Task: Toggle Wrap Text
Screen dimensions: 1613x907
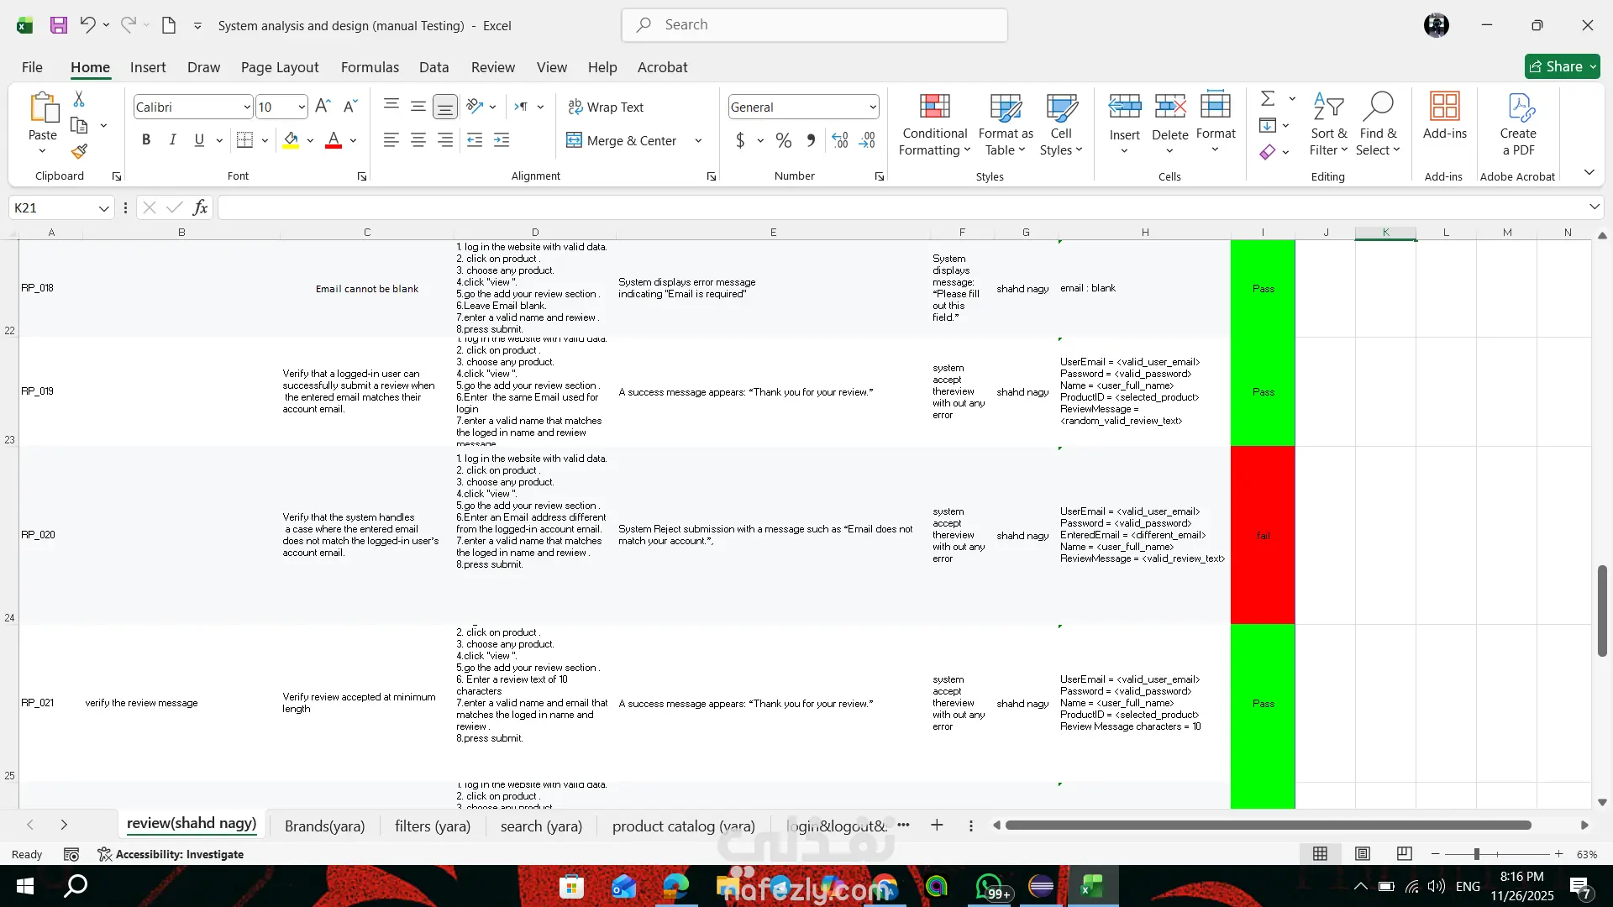Action: click(606, 107)
